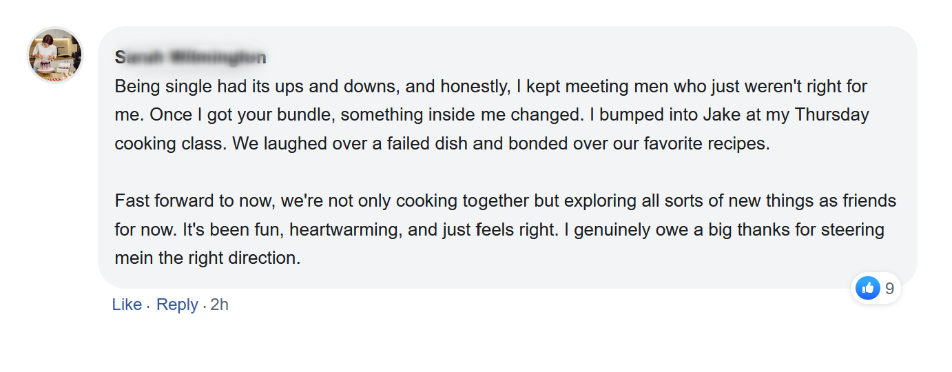The image size is (952, 372).
Task: Click the reaction count "9"
Action: tap(889, 289)
